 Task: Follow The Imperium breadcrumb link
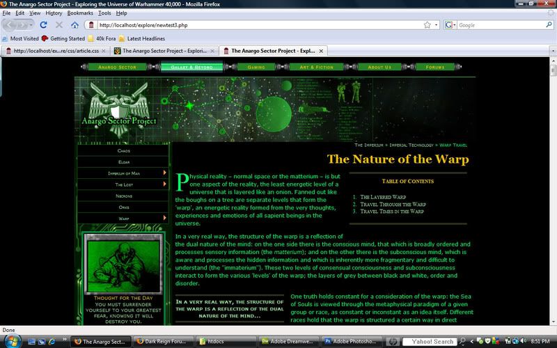click(x=369, y=145)
